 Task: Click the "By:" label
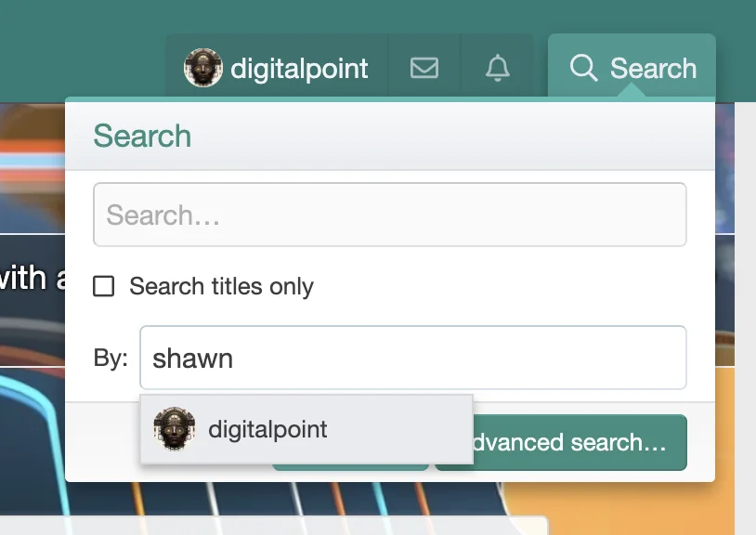pyautogui.click(x=111, y=358)
